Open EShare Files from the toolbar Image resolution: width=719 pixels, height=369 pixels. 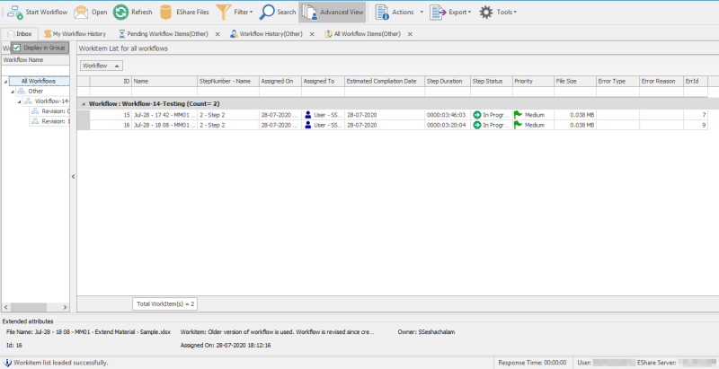[x=166, y=12]
